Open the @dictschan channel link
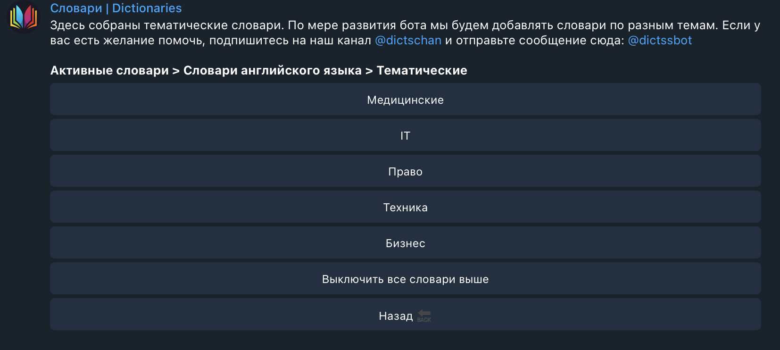 pos(408,41)
